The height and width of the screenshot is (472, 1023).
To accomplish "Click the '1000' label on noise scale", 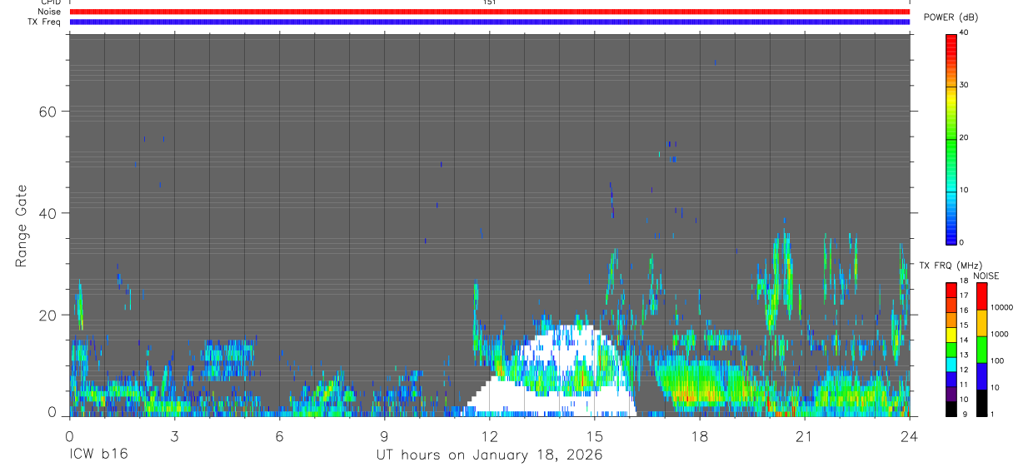I will (1001, 334).
